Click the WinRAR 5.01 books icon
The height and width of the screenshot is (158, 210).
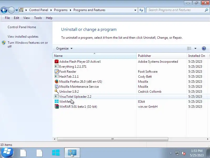[57, 107]
